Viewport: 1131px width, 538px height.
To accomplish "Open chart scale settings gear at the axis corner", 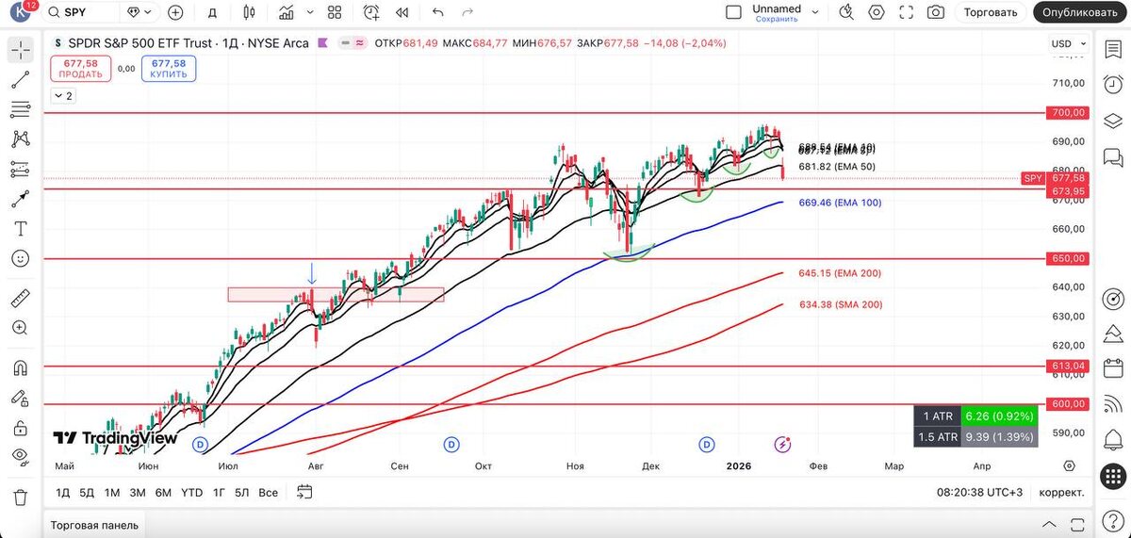I will tap(1069, 465).
